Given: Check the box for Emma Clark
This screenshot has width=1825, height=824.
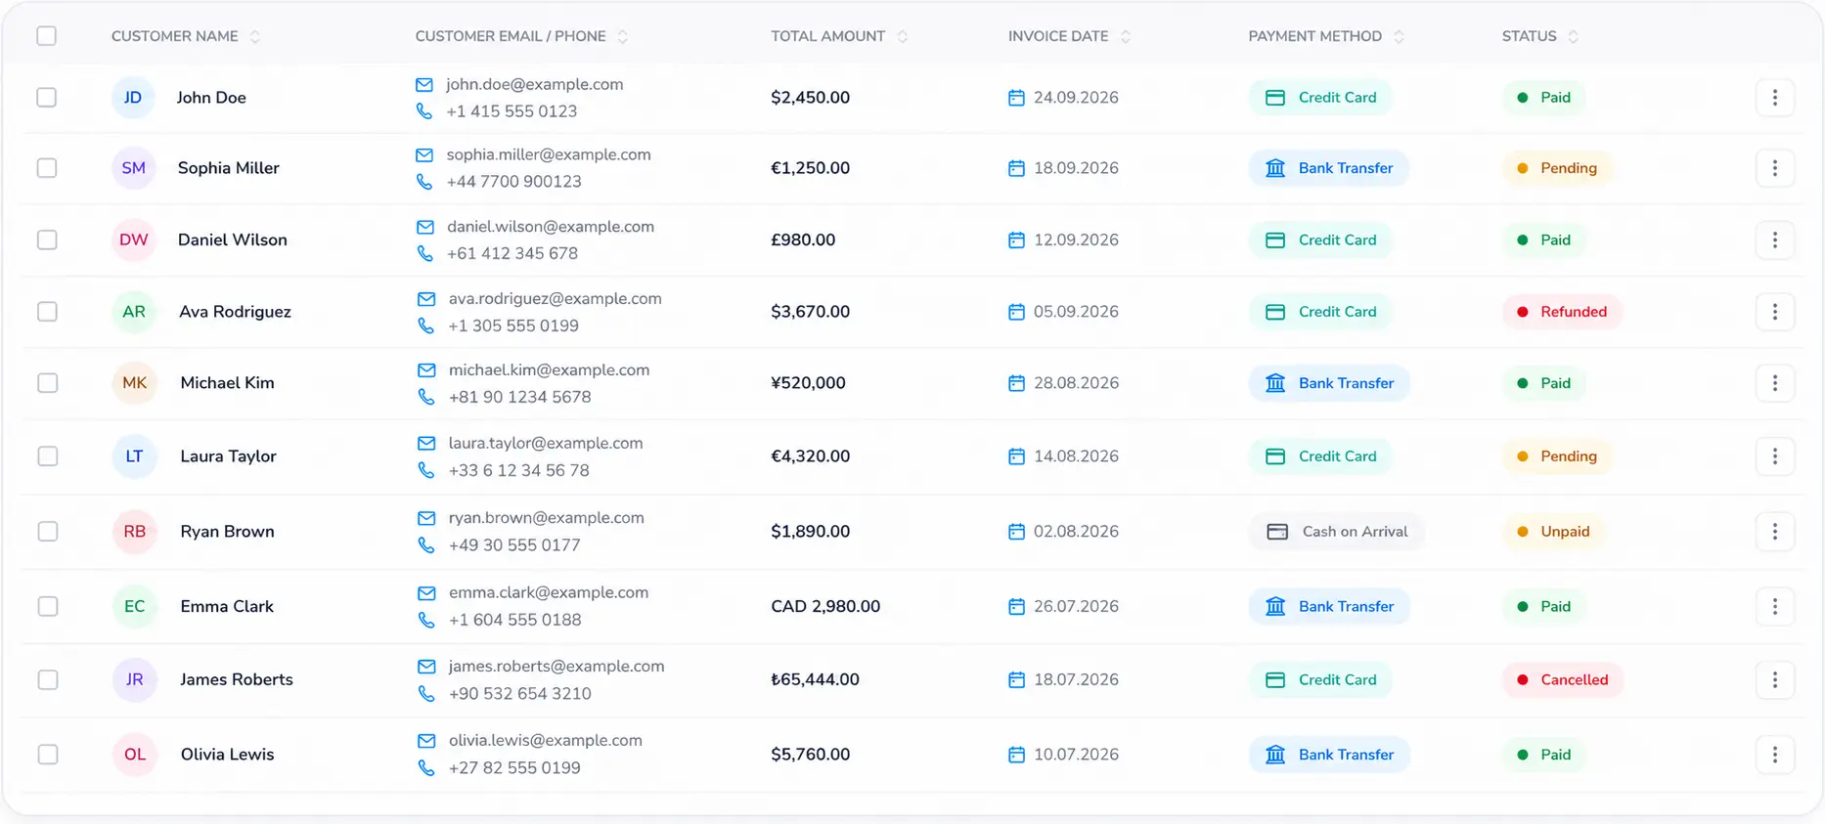Looking at the screenshot, I should point(47,606).
